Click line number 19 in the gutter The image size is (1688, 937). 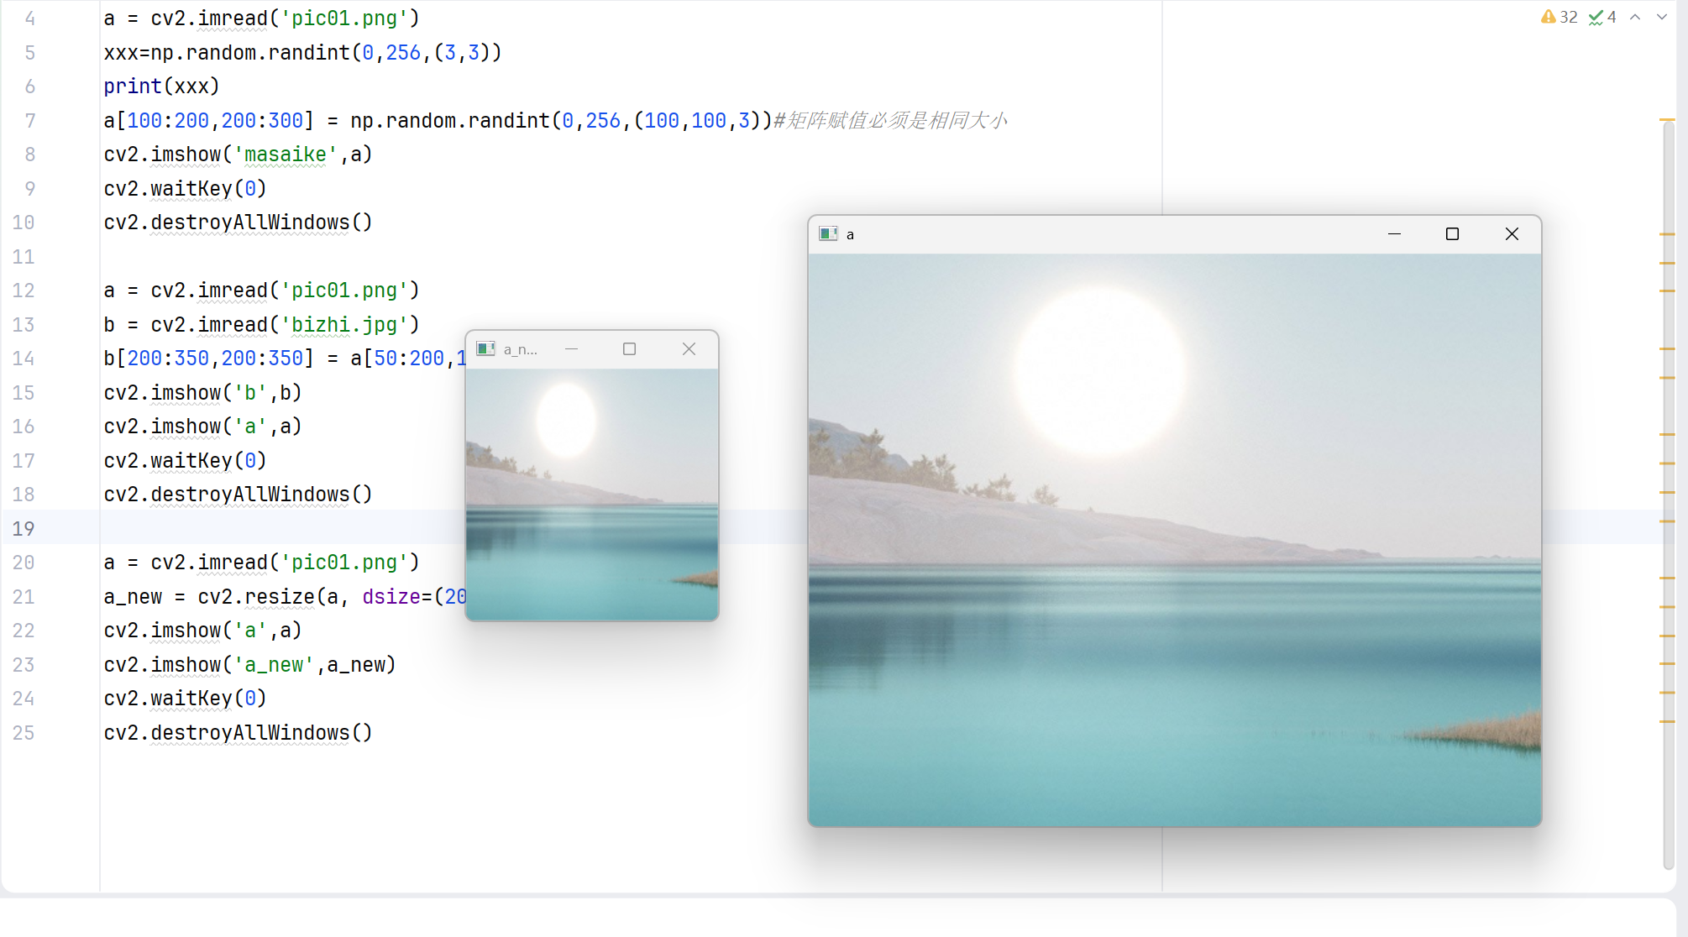click(x=24, y=529)
